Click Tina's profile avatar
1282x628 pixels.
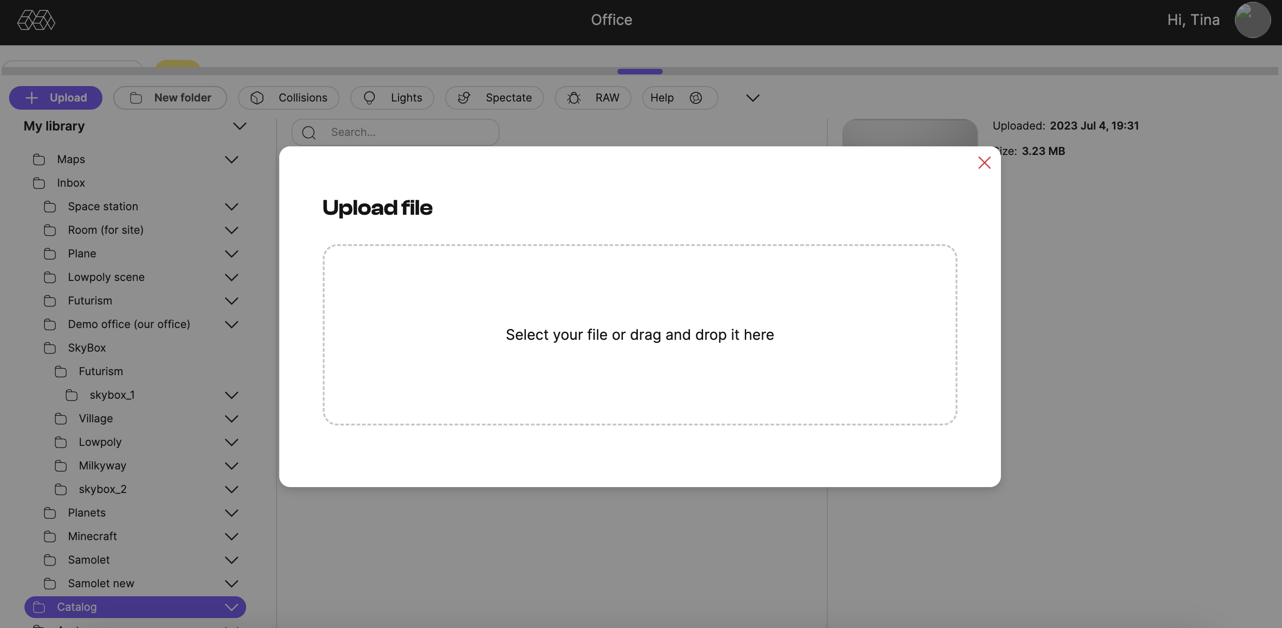(1252, 20)
